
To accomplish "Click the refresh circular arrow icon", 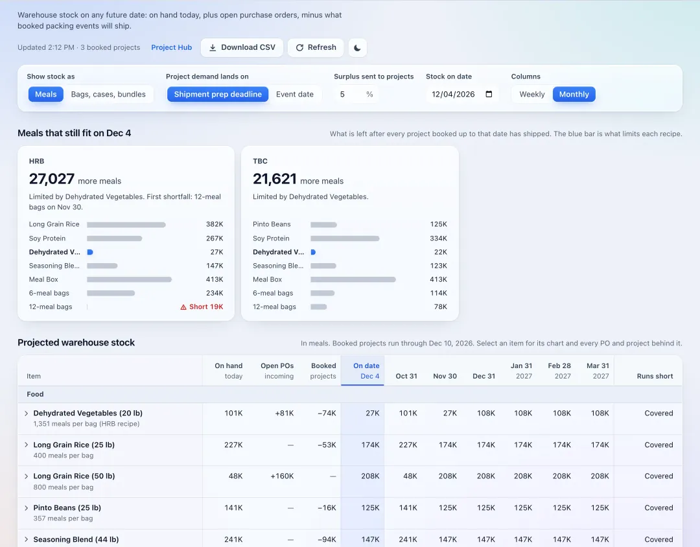I will click(x=299, y=48).
